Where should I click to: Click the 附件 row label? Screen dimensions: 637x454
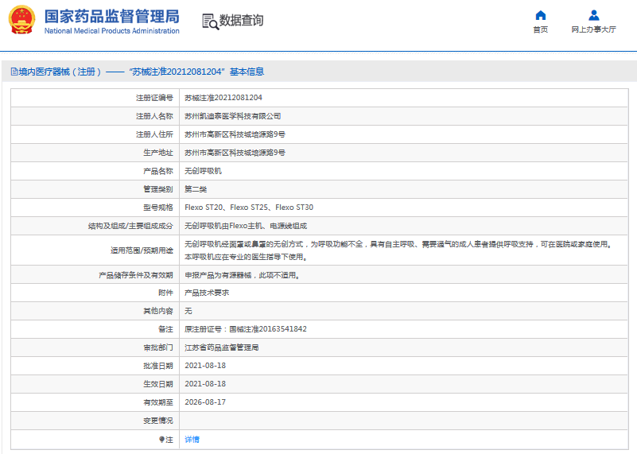(165, 293)
